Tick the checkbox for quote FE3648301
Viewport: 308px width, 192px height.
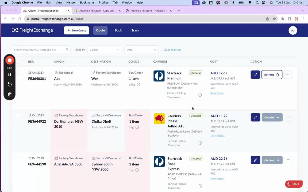click(18, 73)
